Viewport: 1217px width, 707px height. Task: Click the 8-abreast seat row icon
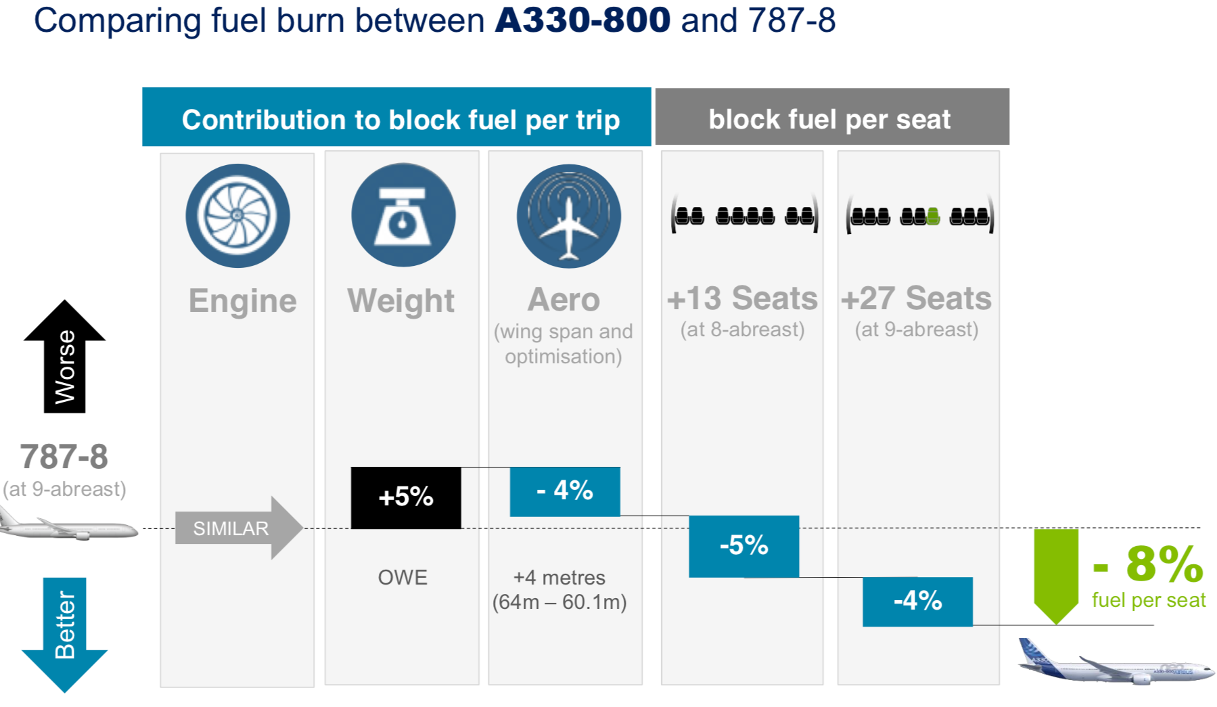[744, 215]
